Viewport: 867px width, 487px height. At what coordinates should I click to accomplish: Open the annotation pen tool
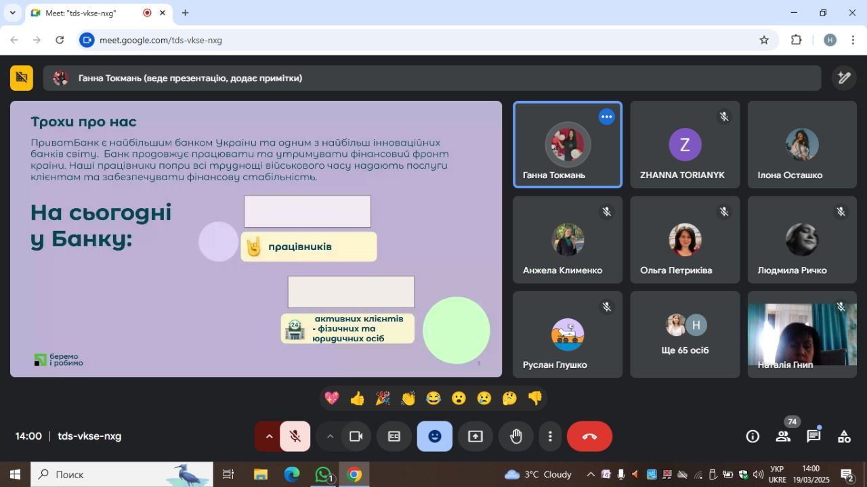point(844,78)
